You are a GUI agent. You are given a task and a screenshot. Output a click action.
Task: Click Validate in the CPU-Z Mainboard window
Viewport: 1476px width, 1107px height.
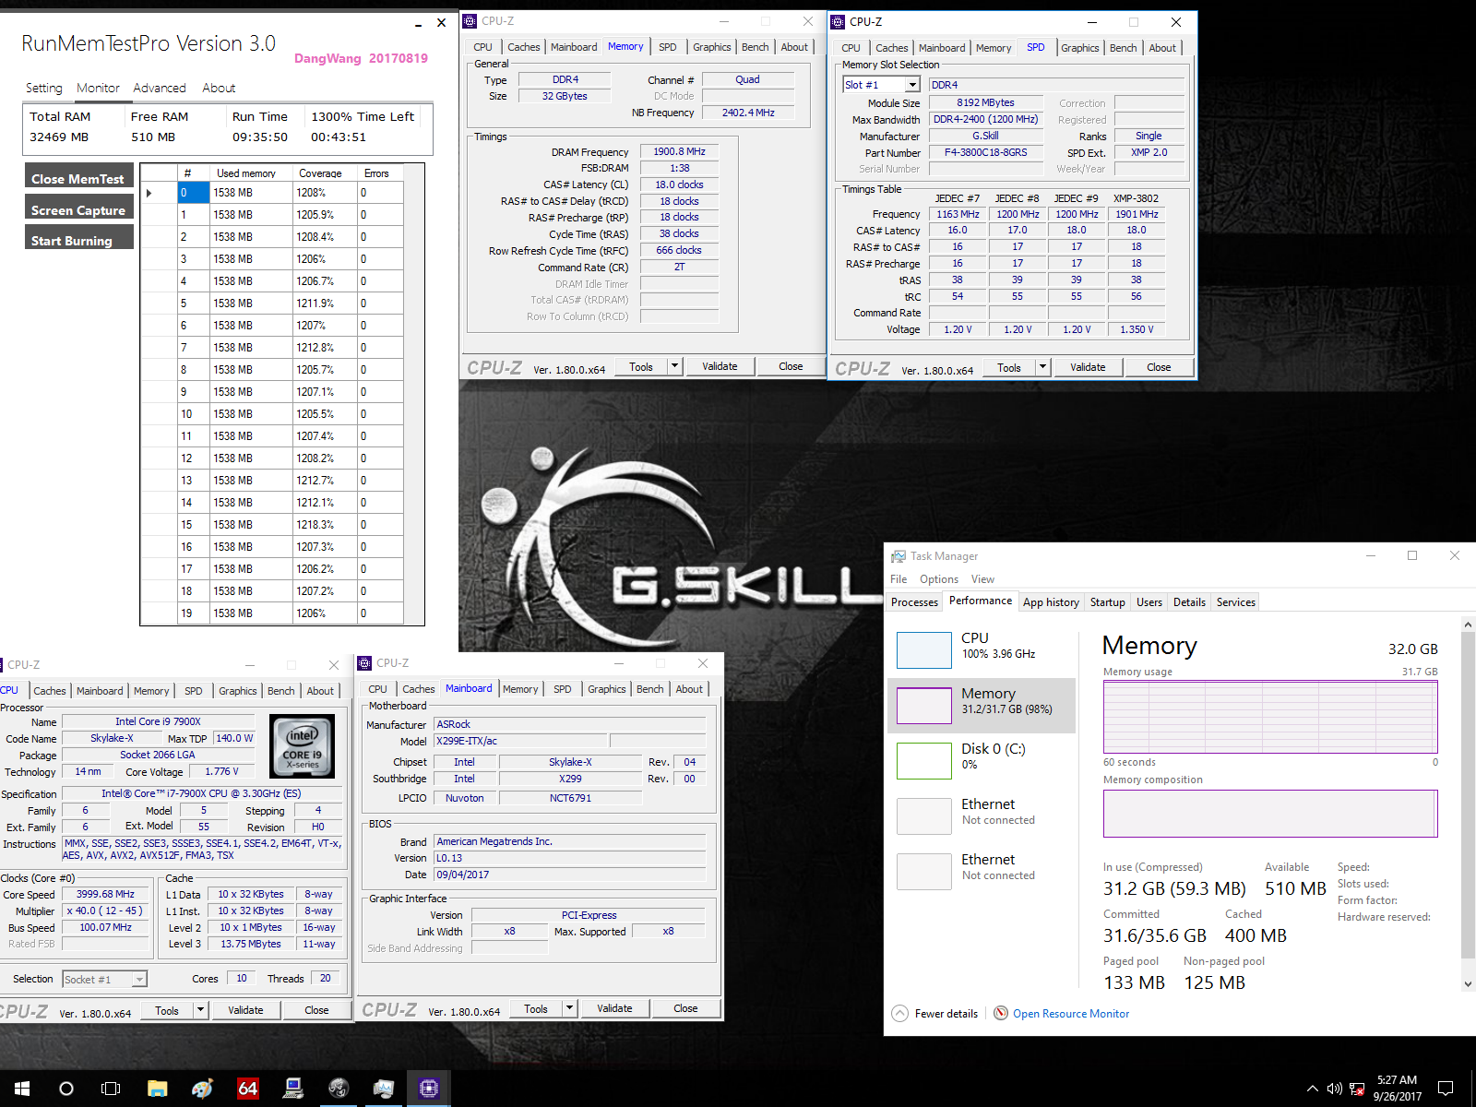(614, 1007)
